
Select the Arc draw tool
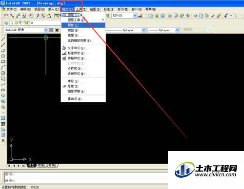tap(3, 67)
